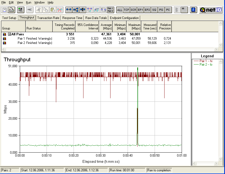The width and height of the screenshot is (225, 174).
Task: Click the Print toolbar icon
Action: [x=12, y=10]
